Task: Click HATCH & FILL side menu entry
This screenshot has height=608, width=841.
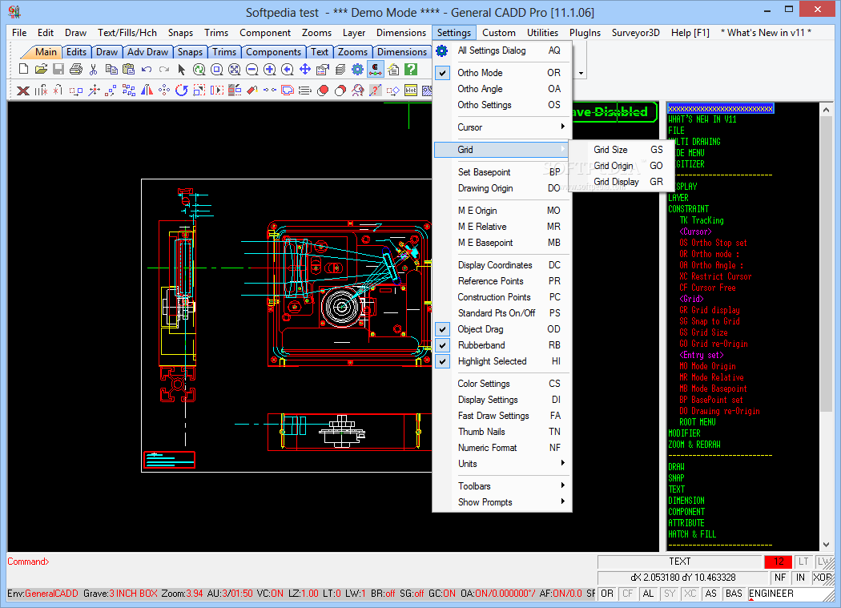Action: [692, 534]
